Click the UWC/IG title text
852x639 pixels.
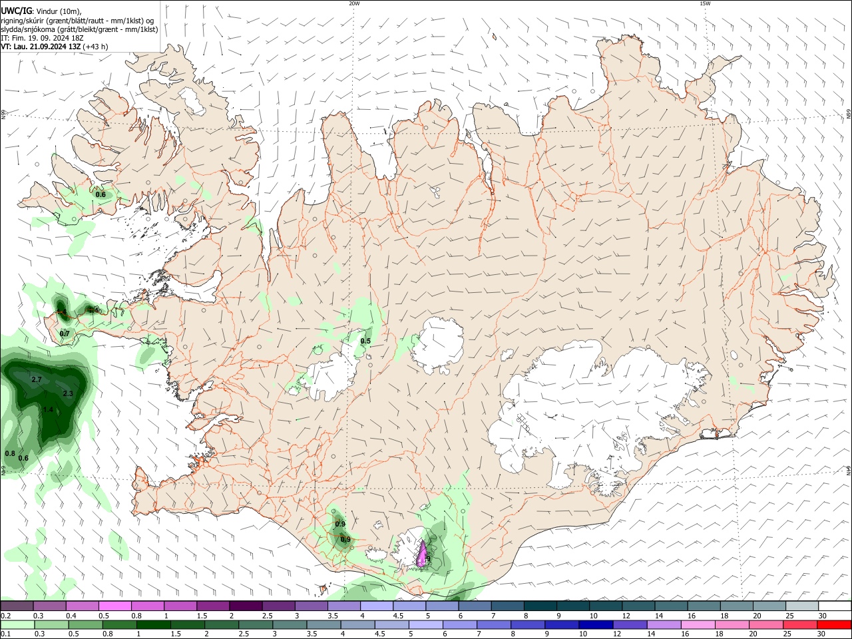coord(16,11)
